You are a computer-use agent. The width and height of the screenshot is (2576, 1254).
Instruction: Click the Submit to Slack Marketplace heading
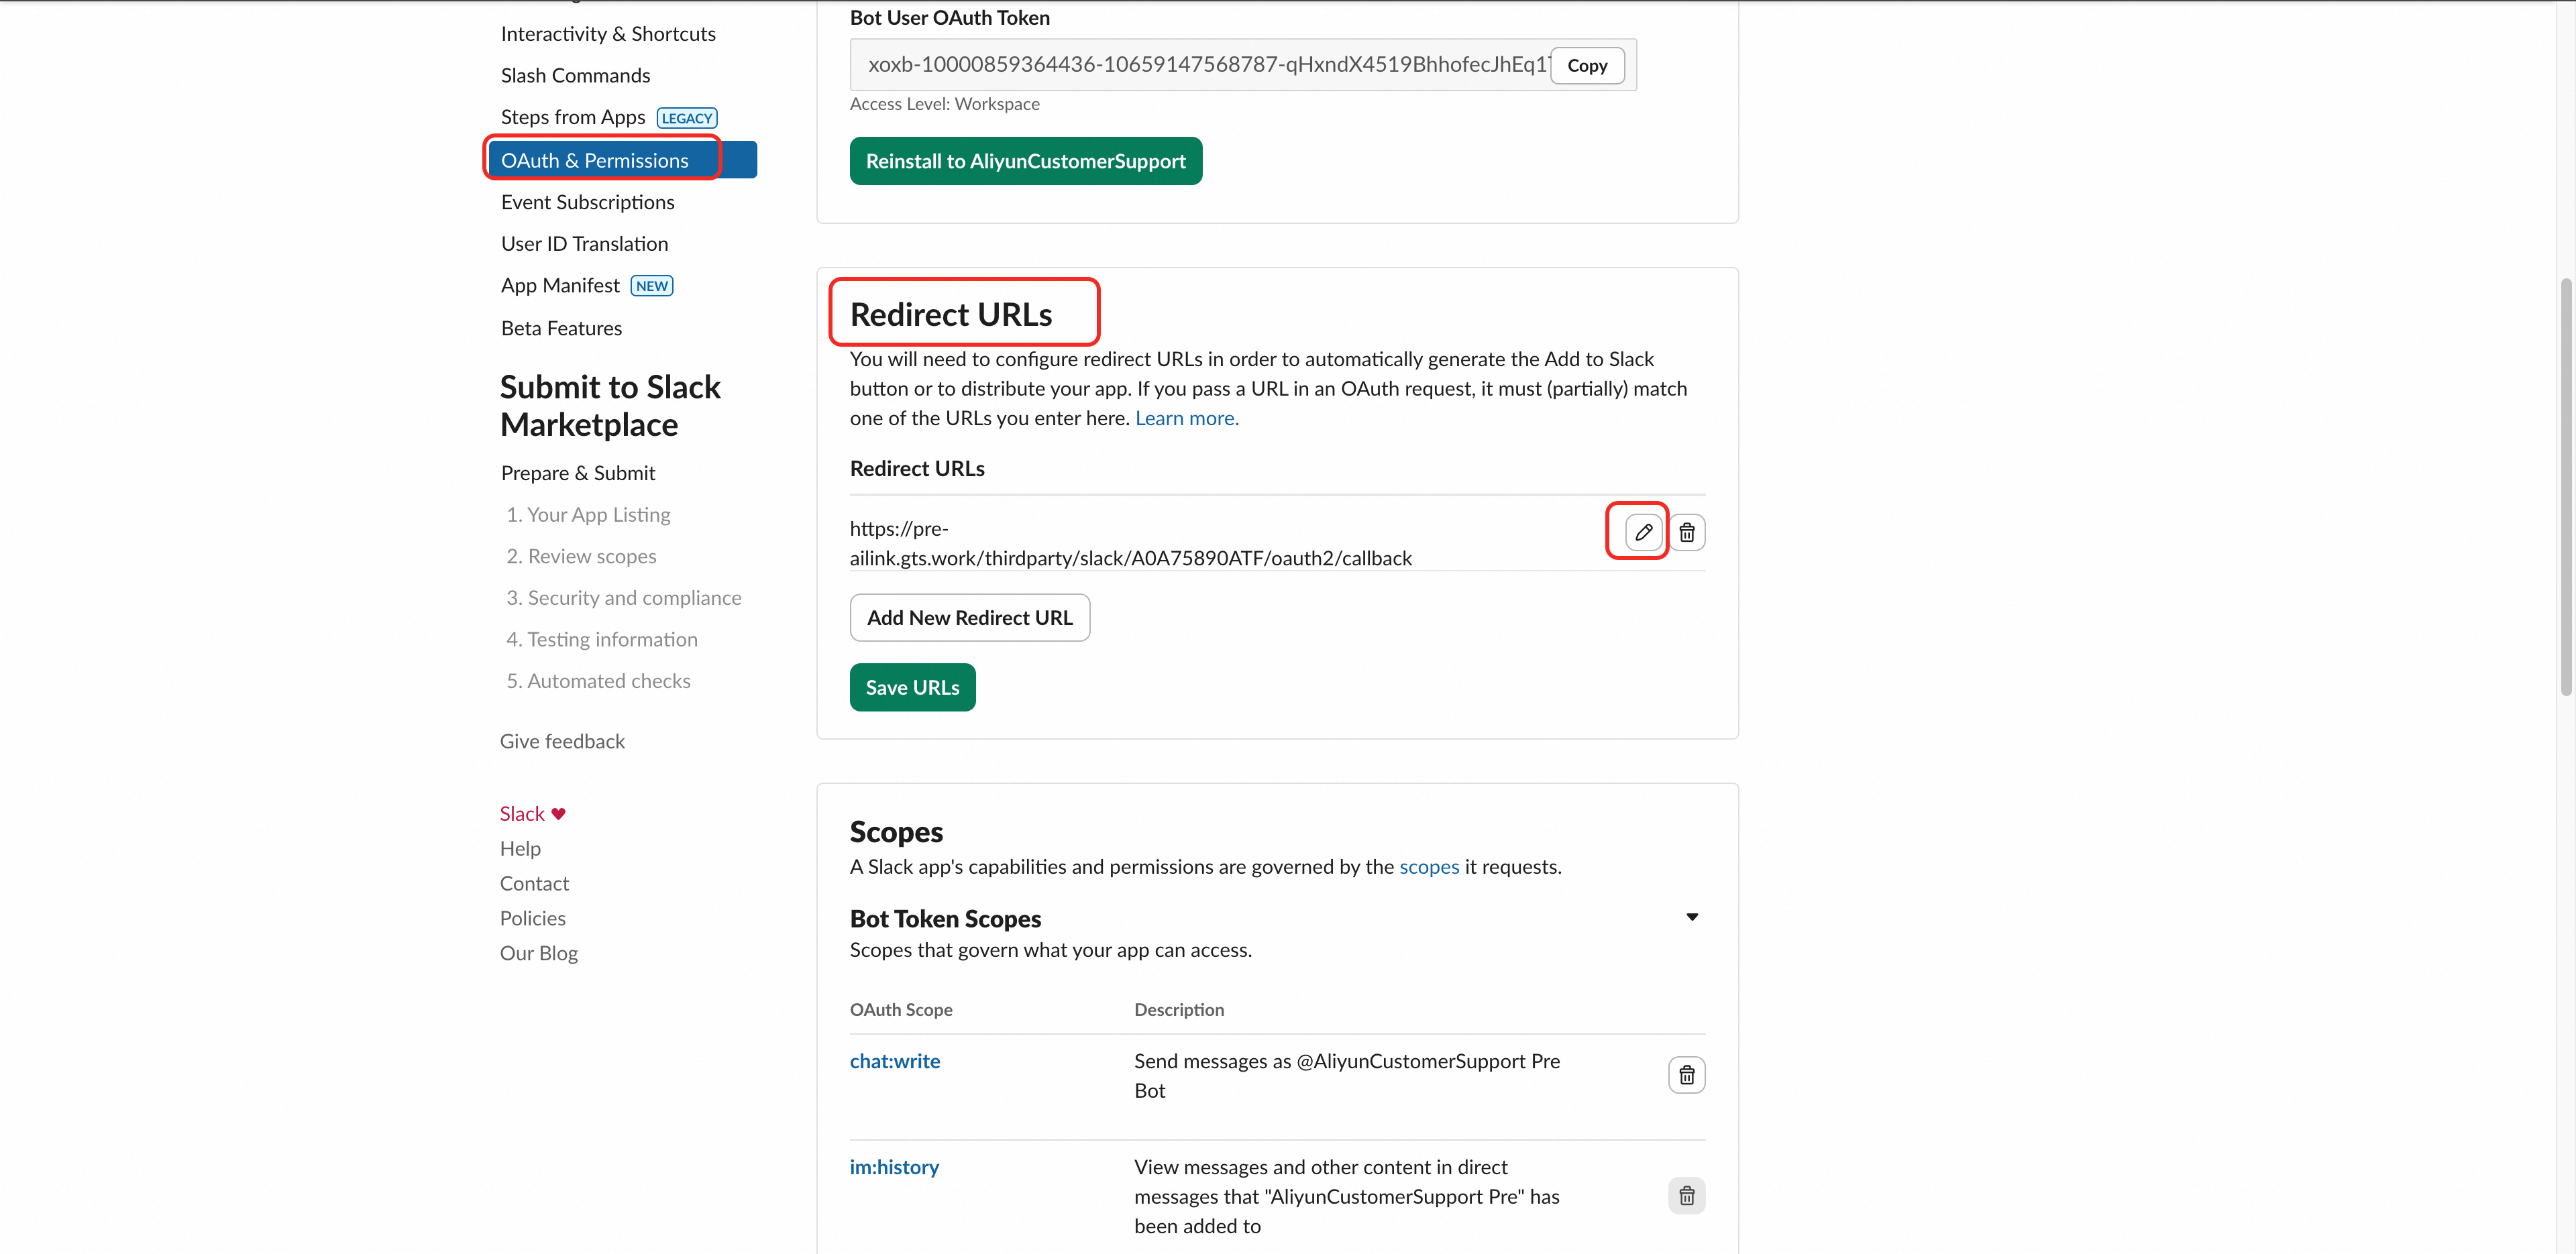pyautogui.click(x=610, y=406)
